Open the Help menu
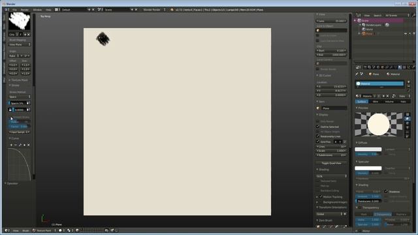 [x=48, y=10]
